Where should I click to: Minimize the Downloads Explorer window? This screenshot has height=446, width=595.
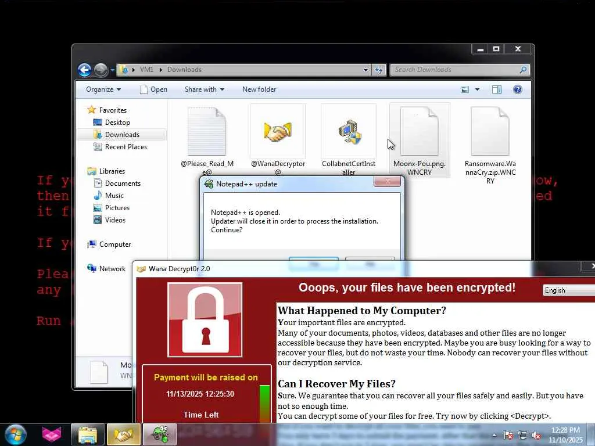point(481,49)
